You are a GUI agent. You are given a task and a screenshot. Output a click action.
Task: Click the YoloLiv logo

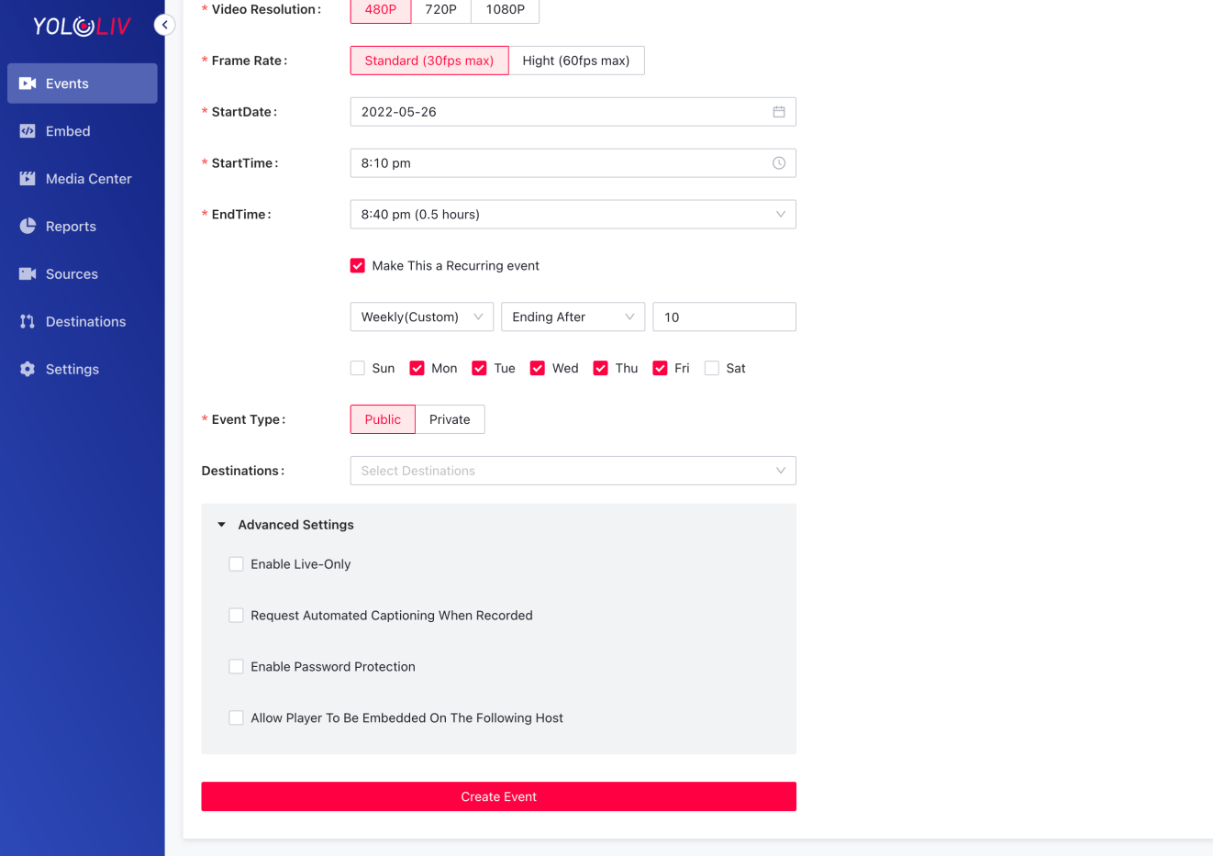(82, 26)
